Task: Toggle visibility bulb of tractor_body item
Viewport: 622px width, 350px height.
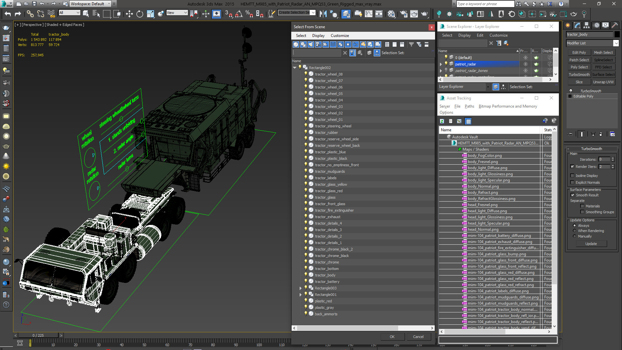Action: coord(305,275)
